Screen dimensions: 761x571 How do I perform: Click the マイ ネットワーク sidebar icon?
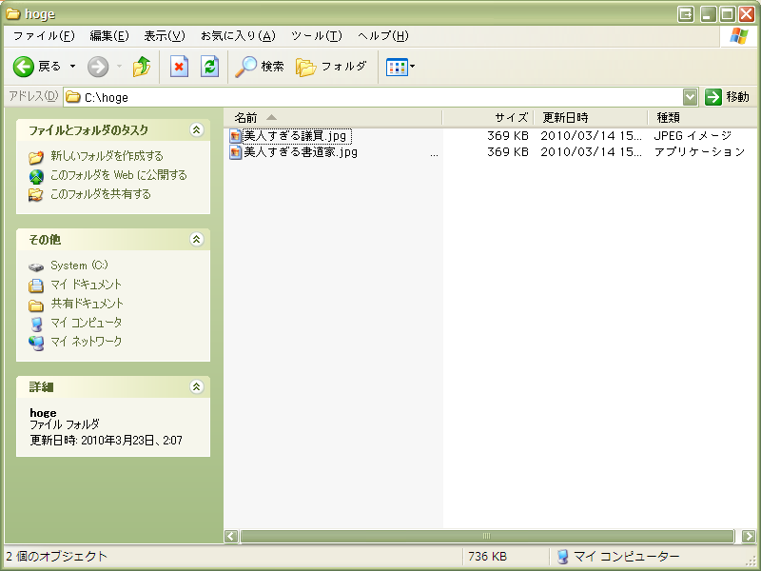coord(36,343)
